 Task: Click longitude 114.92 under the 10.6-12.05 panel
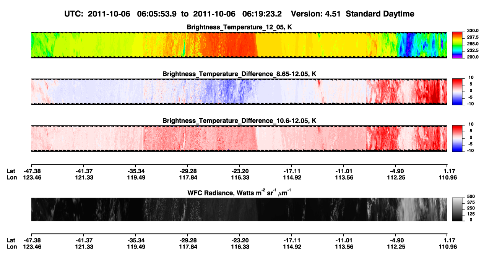tap(291, 177)
